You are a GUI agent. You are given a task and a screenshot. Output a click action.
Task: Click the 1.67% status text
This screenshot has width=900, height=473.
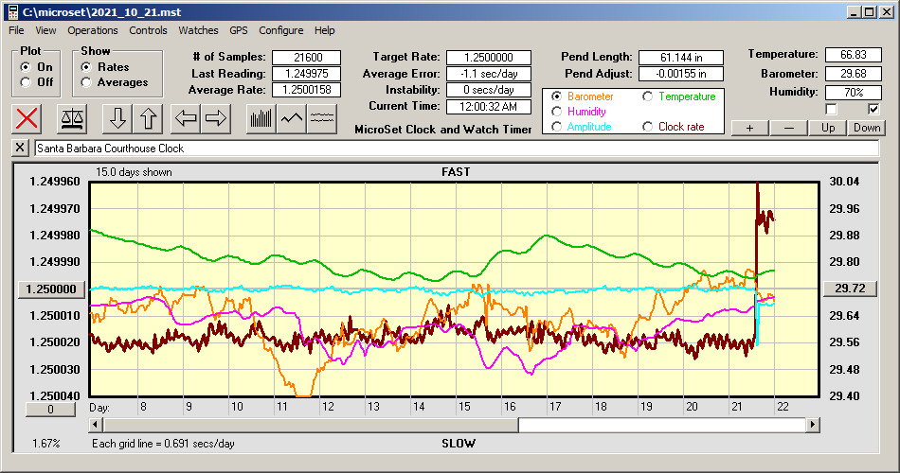point(45,443)
